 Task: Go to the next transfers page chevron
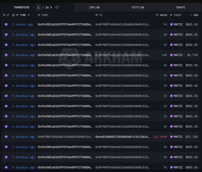coord(51,7)
